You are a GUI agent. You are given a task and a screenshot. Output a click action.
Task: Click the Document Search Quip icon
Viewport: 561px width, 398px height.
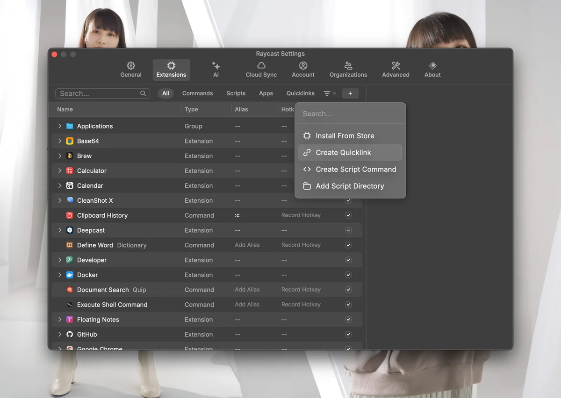[70, 290]
